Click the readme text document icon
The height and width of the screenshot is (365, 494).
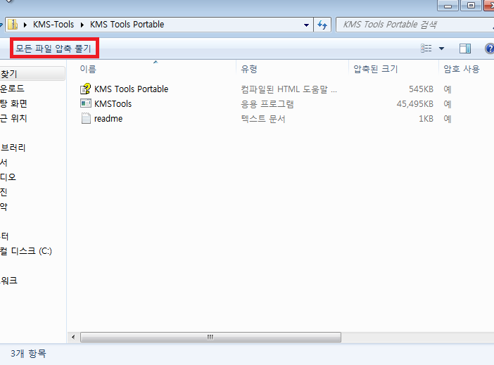coord(86,119)
